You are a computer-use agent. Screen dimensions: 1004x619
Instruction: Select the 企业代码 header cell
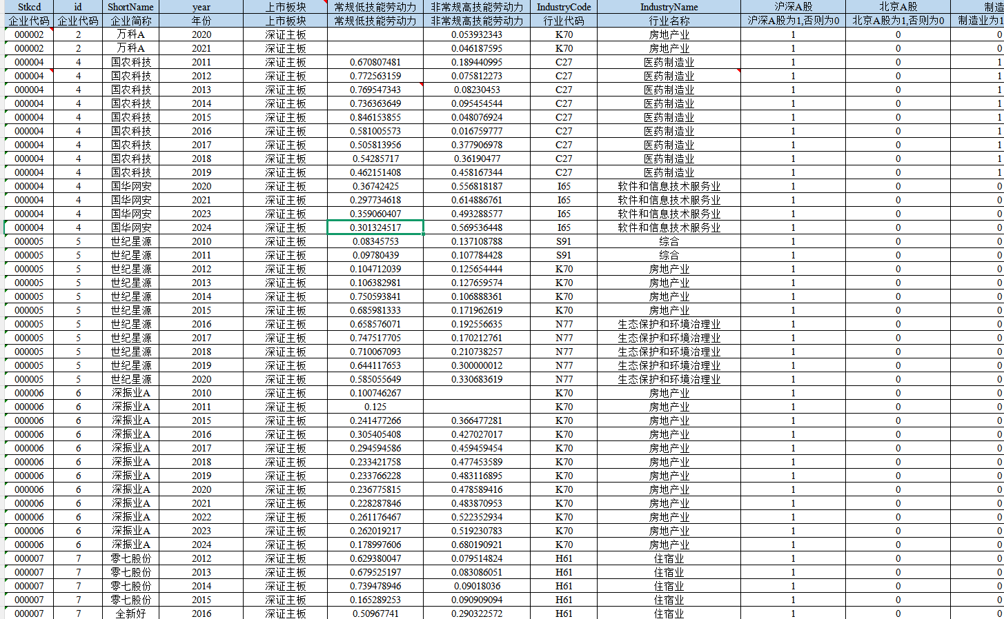[29, 21]
